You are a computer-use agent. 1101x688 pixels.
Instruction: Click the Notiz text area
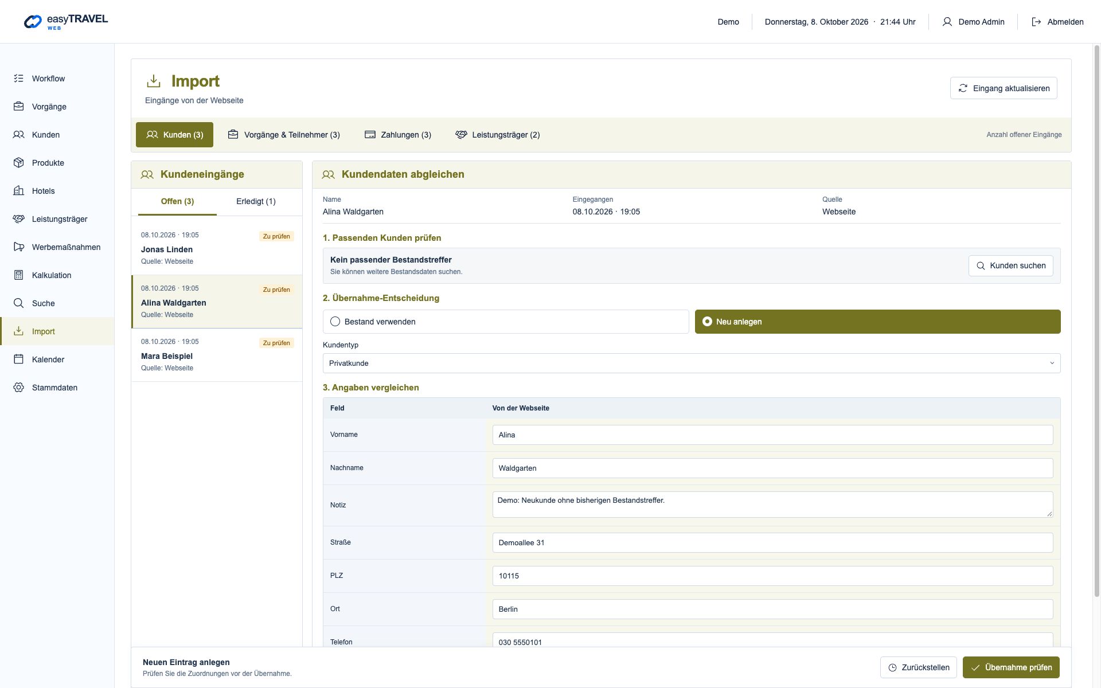pos(772,505)
